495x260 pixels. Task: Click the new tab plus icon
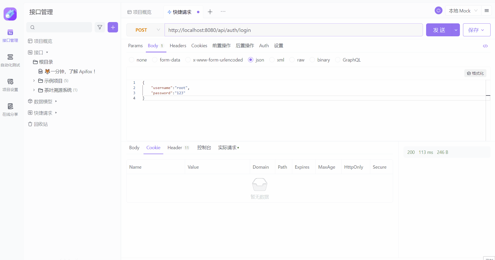tap(210, 12)
